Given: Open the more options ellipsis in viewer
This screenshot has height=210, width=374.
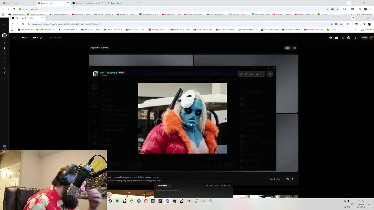Looking at the screenshot, I should [x=262, y=74].
